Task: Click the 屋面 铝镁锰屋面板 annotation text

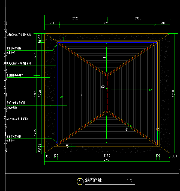Action: tap(16, 103)
